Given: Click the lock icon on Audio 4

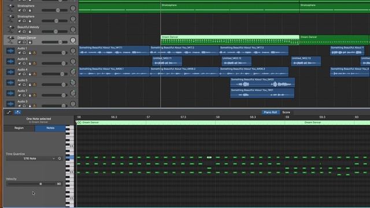Looking at the screenshot, I should [30, 74].
